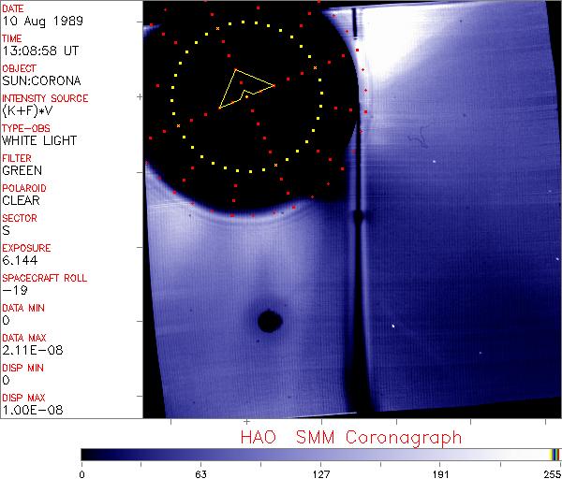Screen dimensions: 562x479
Task: Click the SECTOR label
Action: (x=20, y=218)
